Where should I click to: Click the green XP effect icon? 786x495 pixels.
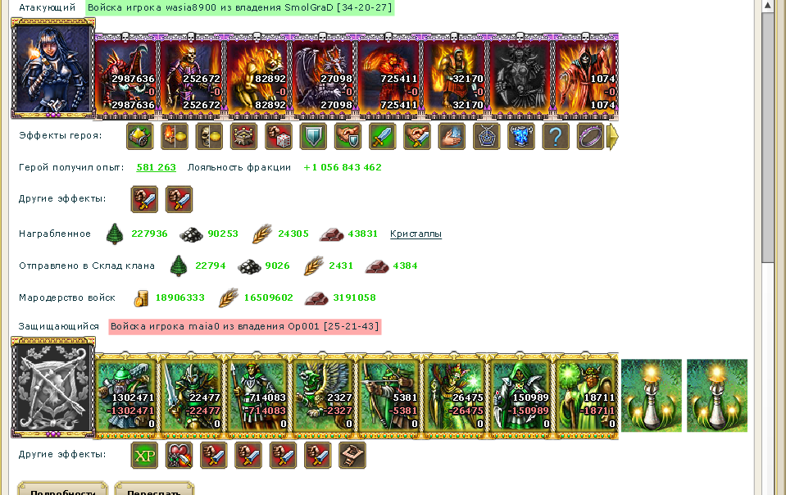[144, 455]
